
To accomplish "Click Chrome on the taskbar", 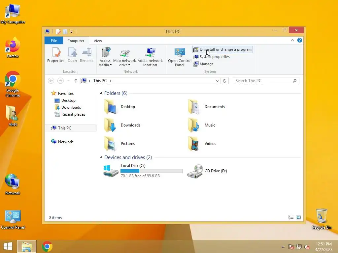I will coord(47,246).
